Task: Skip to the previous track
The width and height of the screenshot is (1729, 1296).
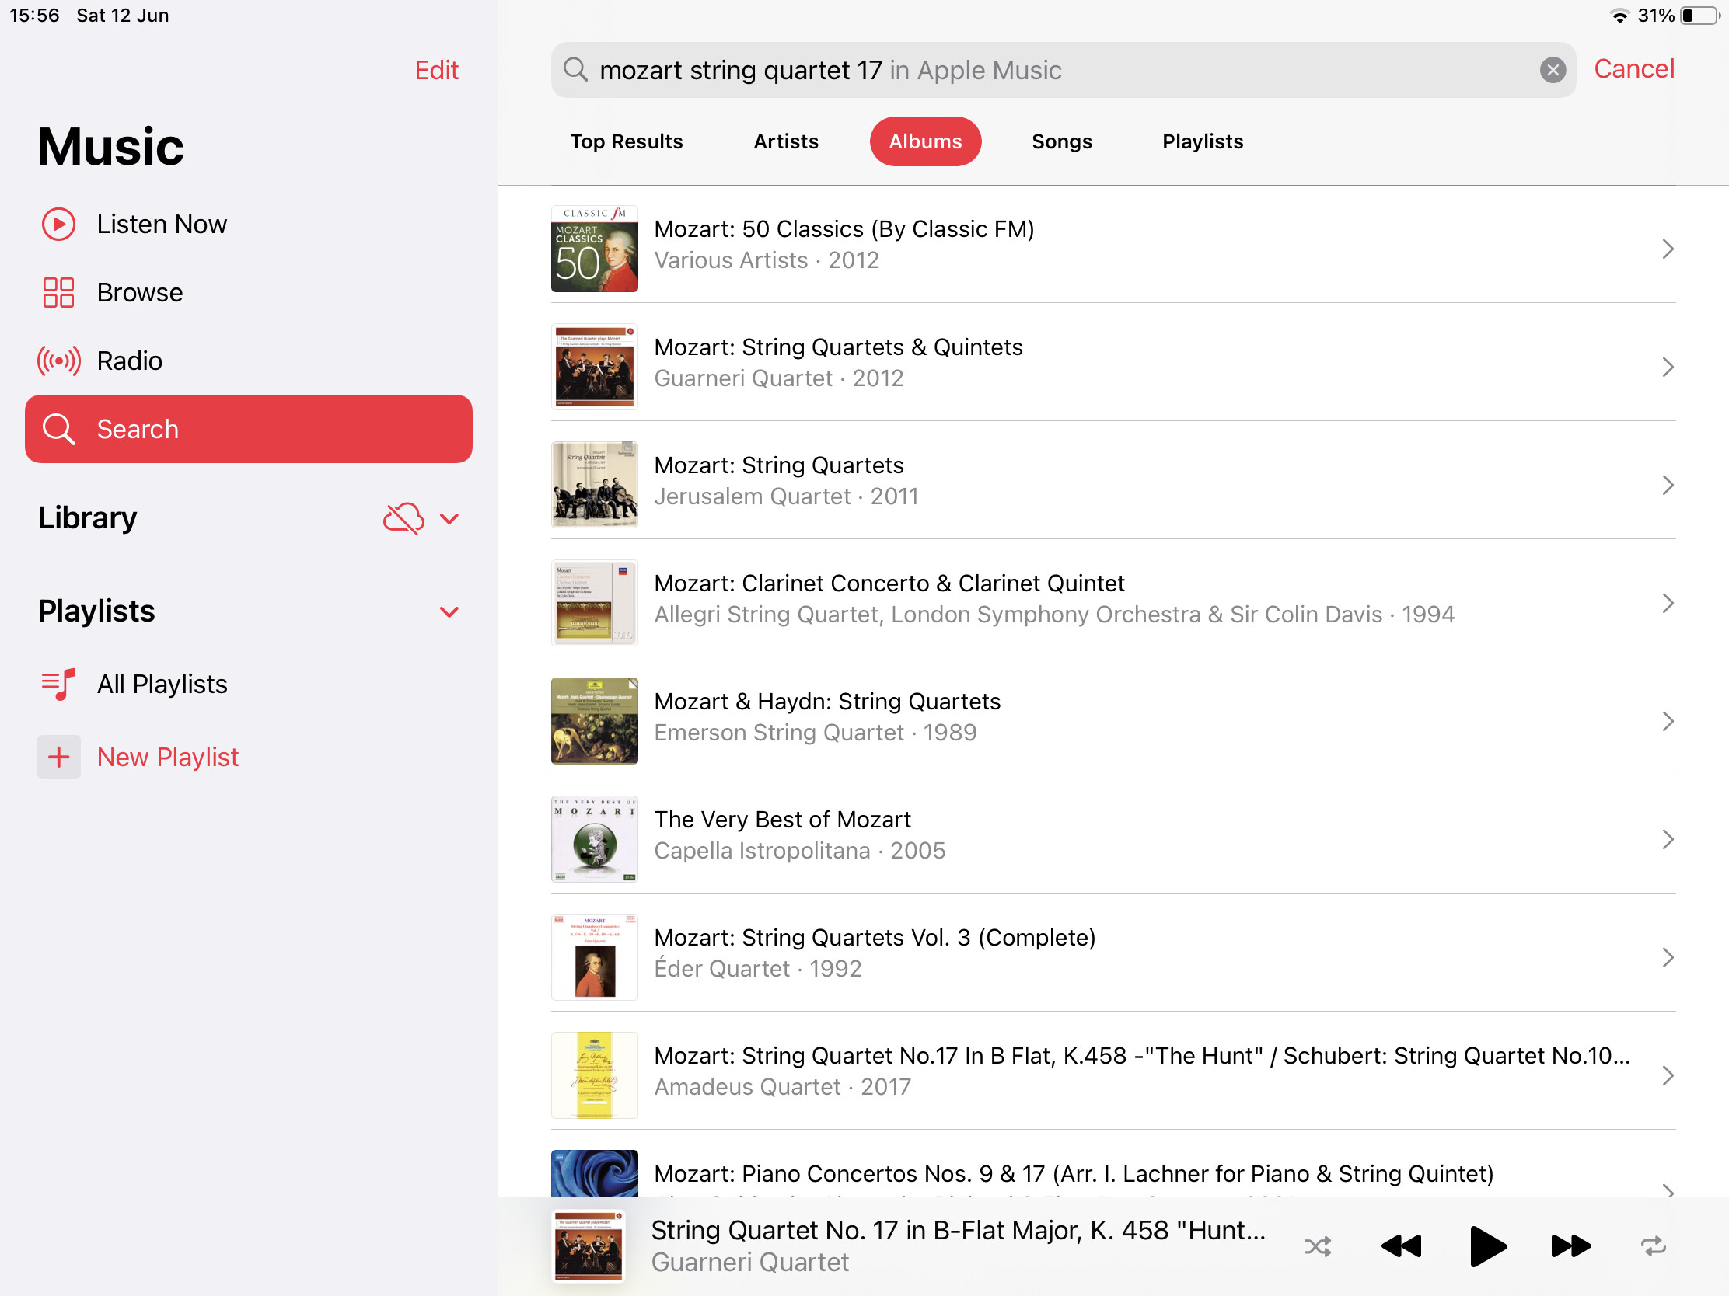Action: (1402, 1246)
